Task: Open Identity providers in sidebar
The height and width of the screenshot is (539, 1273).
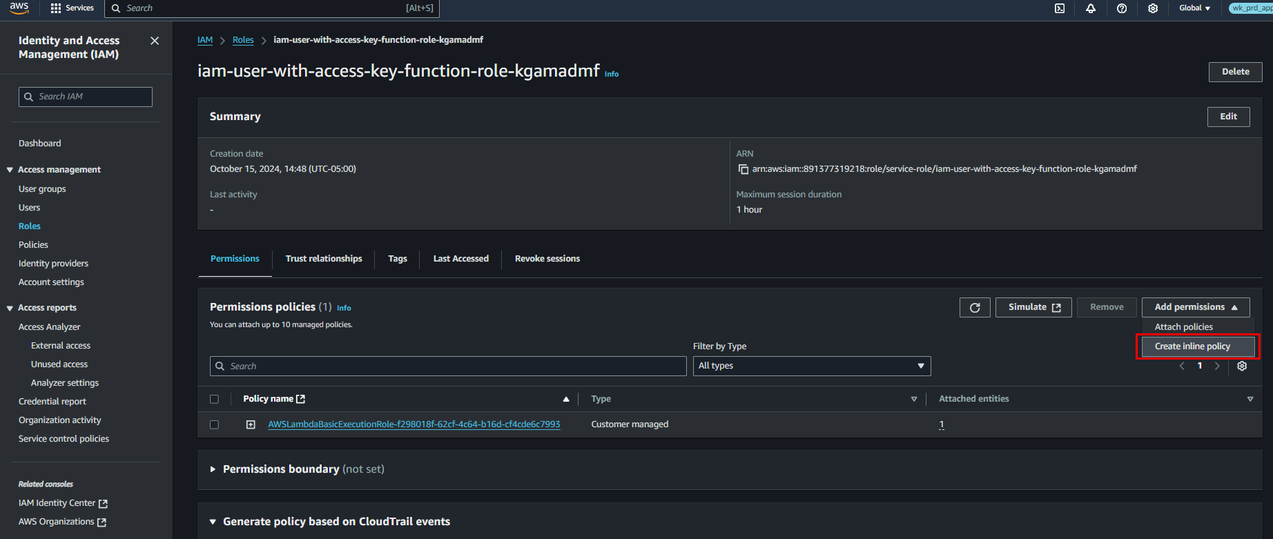Action: pyautogui.click(x=53, y=264)
